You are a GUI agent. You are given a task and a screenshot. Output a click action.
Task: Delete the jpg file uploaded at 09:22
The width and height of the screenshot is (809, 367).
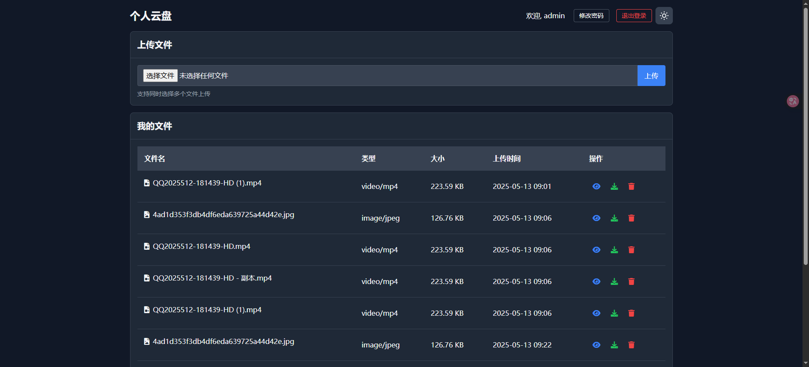click(631, 345)
